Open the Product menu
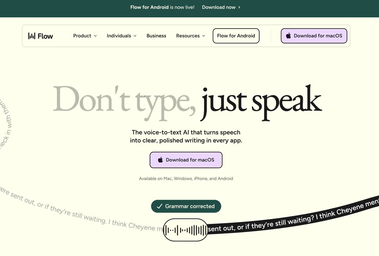Screen dimensions: 379x256 click(85, 36)
